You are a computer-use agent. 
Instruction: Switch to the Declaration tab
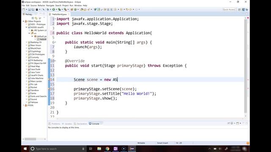coord(80,124)
